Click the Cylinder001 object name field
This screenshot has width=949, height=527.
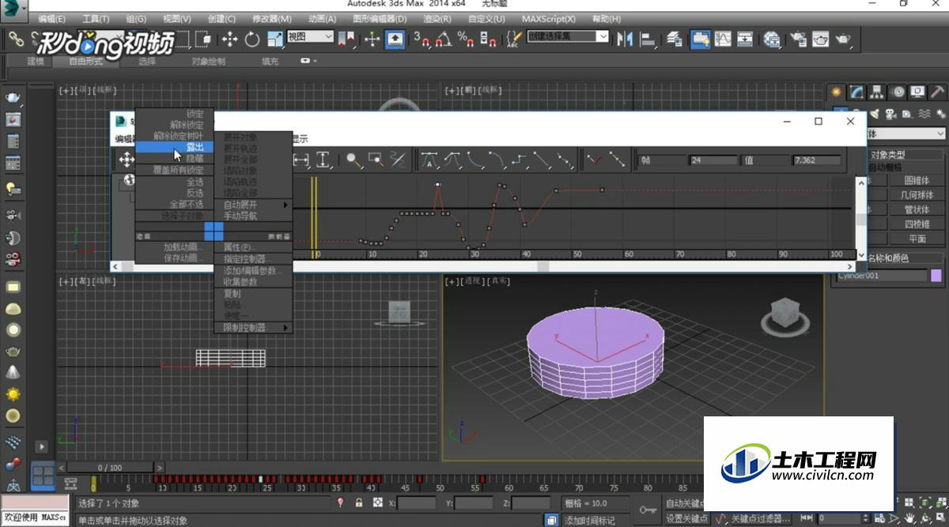pyautogui.click(x=882, y=276)
